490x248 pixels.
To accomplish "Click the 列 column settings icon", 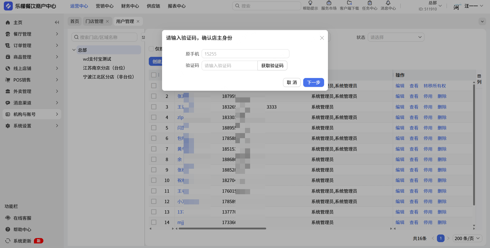I will 479,76.
